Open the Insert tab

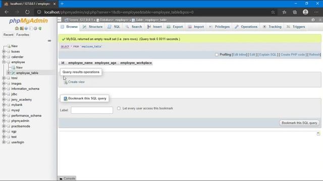point(154,27)
